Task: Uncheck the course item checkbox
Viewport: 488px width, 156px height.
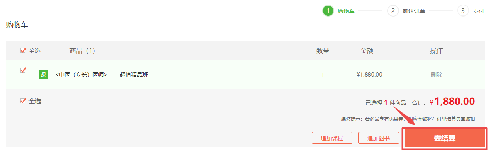Action: [23, 70]
